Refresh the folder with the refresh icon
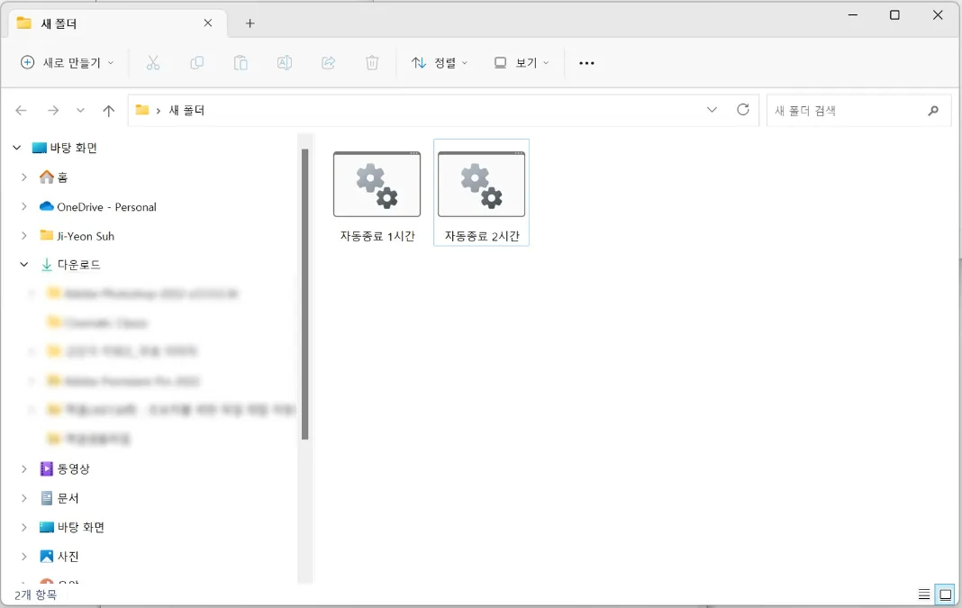Image resolution: width=962 pixels, height=608 pixels. (x=743, y=110)
